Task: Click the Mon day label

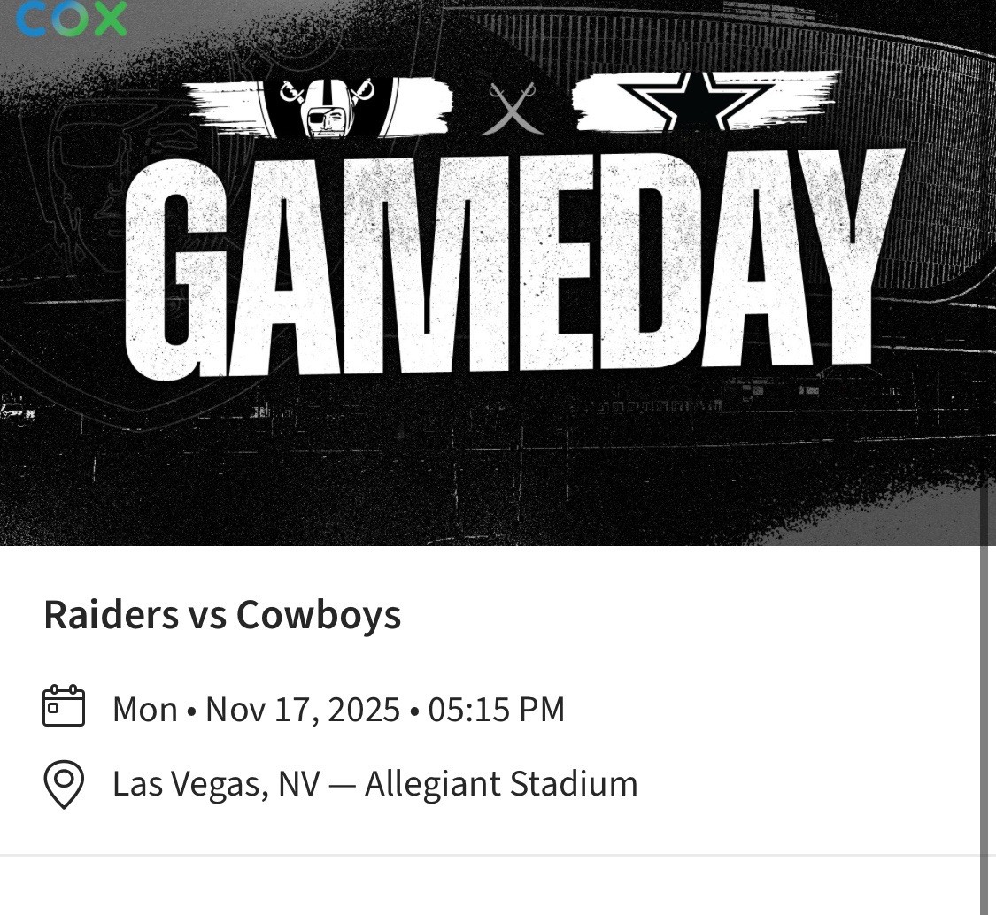Action: (144, 710)
